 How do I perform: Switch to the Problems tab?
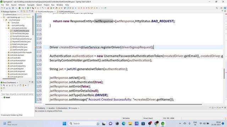coord(40,108)
